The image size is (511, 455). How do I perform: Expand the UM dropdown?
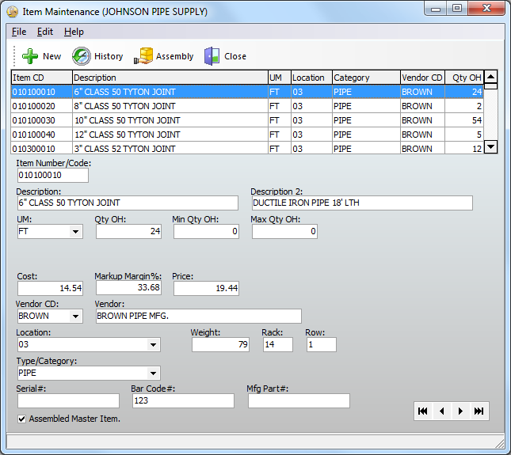[x=75, y=232]
